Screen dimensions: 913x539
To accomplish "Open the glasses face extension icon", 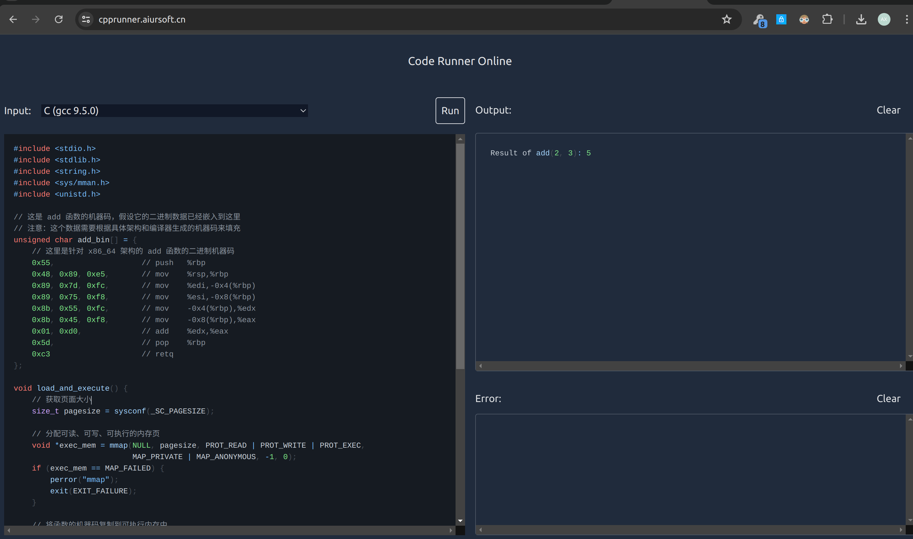I will tap(804, 19).
